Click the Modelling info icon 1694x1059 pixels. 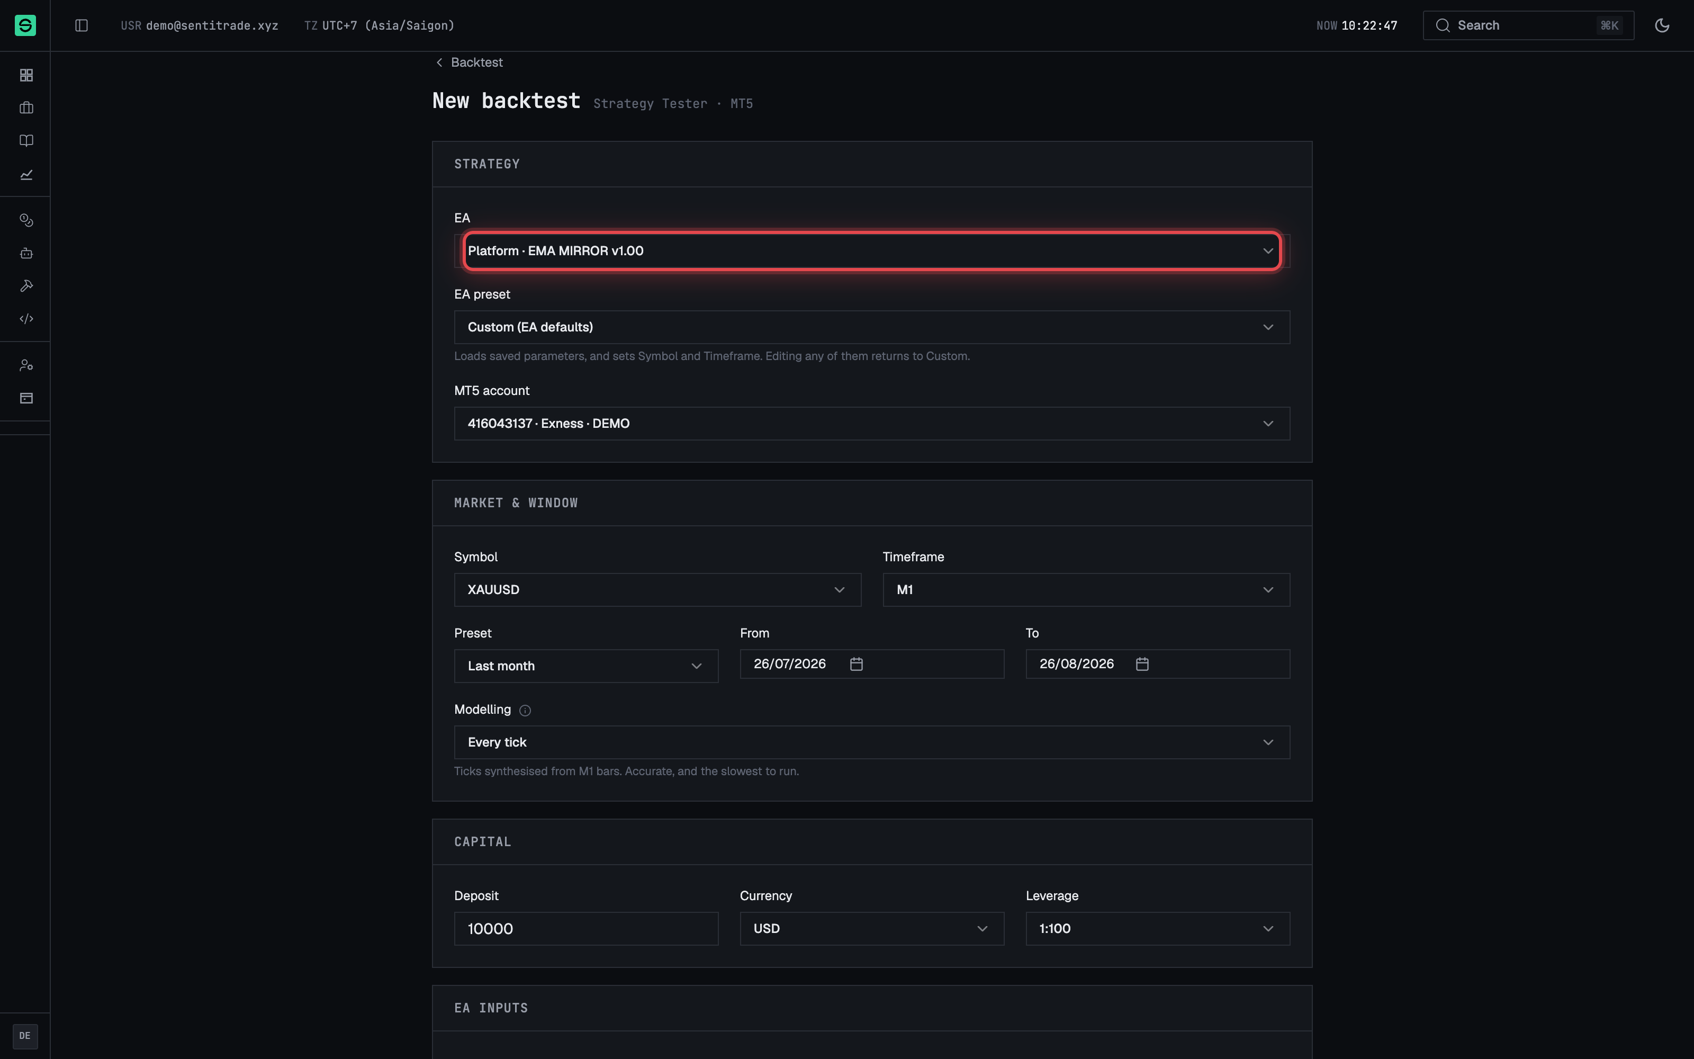525,710
